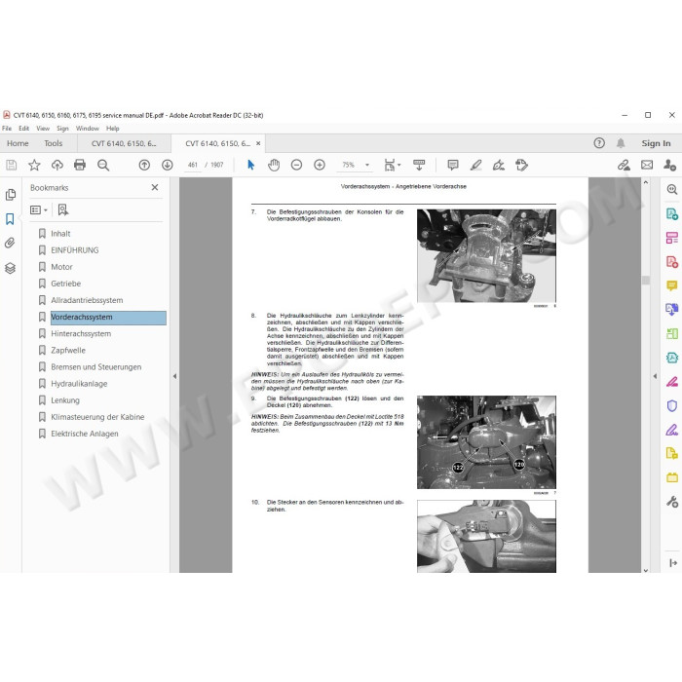Select Elektrische Anlagen bookmark
Screen dimensions: 682x682
85,434
